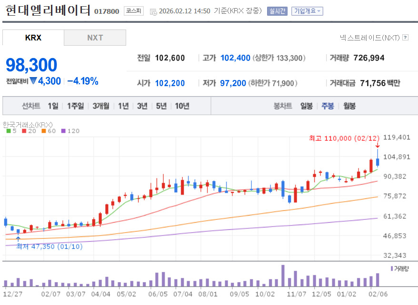Toggle the 실시간 real-time button
Image resolution: width=418 pixels, height=305 pixels.
point(277,11)
